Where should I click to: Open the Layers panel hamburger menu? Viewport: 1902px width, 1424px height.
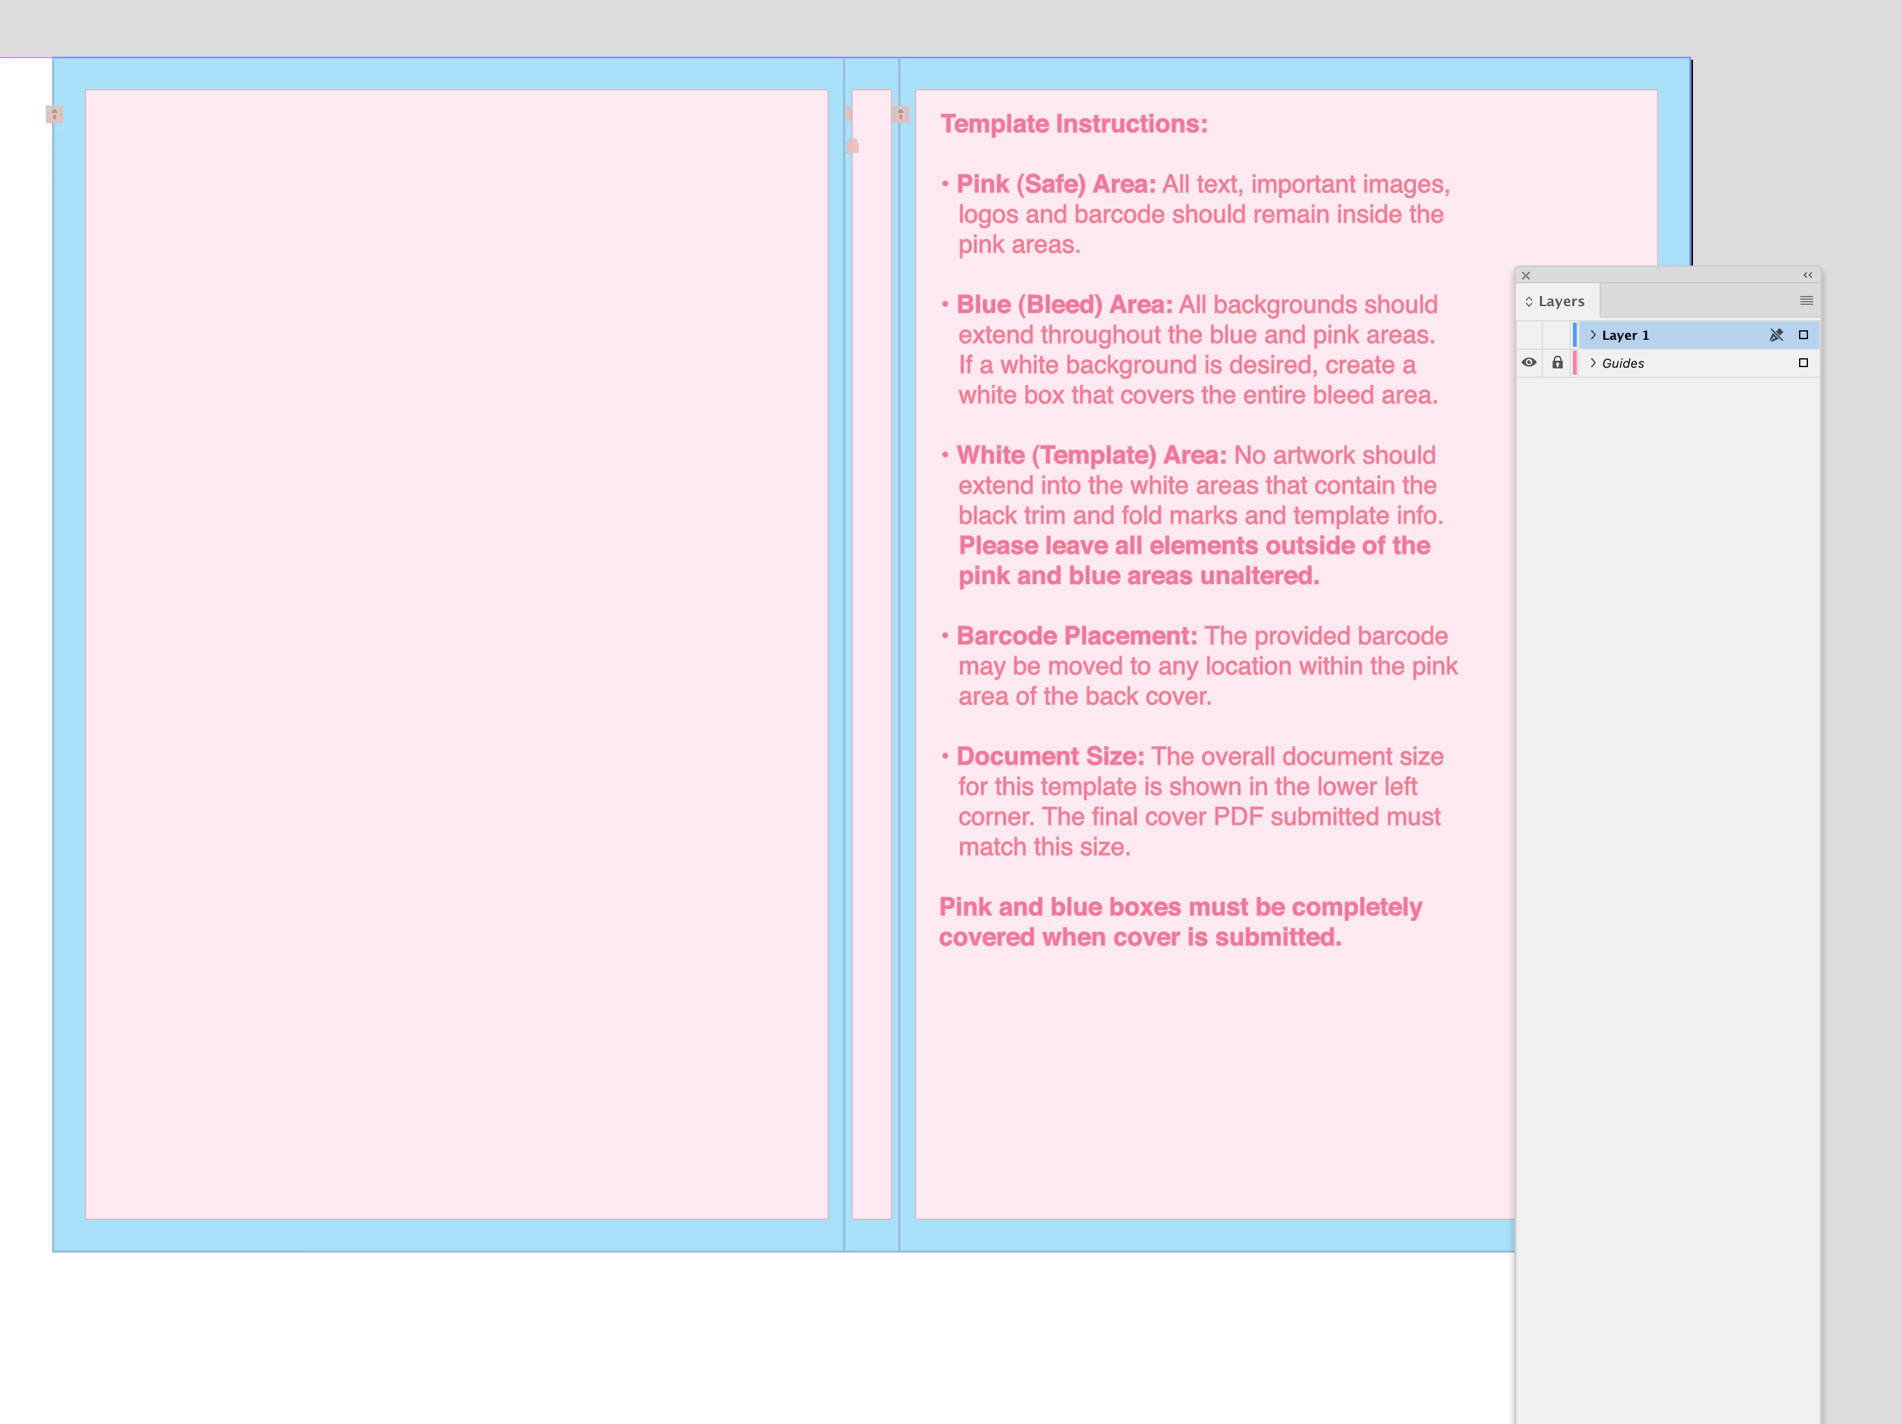point(1805,301)
